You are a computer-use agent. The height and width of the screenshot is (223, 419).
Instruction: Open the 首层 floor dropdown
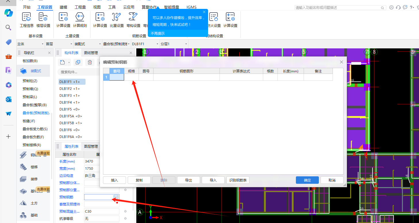(59, 44)
